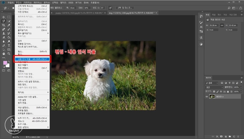The image size is (244, 139).
Task: Select the Move tool in the toolbar
Action: click(3, 17)
